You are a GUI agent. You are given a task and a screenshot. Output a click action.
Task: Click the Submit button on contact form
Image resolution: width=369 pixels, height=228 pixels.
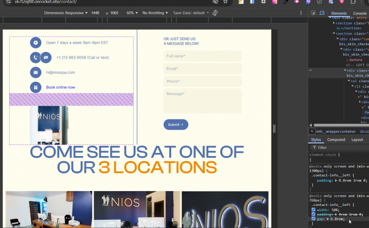click(176, 125)
